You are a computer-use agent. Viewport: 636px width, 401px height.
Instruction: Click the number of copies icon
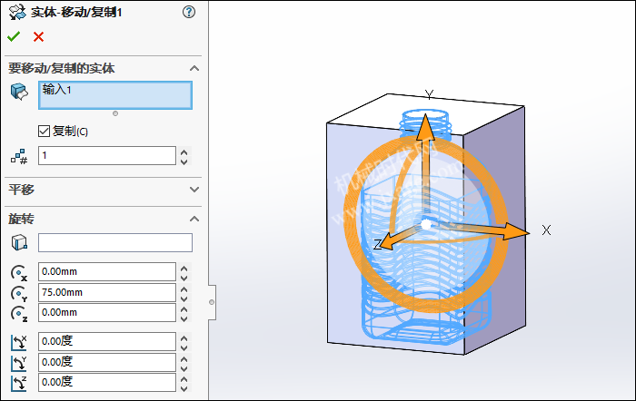(19, 156)
